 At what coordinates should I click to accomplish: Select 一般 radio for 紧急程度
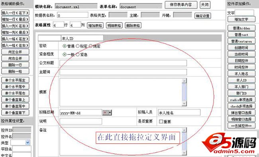[65, 54]
